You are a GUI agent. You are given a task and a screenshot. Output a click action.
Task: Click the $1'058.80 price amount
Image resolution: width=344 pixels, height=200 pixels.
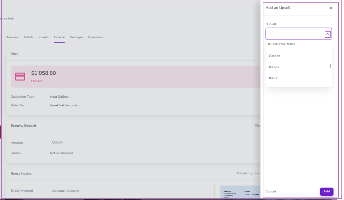click(x=43, y=73)
